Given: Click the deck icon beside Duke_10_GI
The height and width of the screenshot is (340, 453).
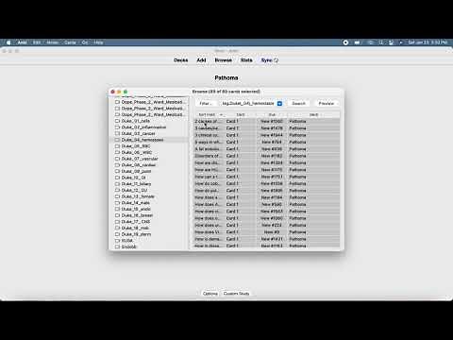Looking at the screenshot, I should point(117,178).
